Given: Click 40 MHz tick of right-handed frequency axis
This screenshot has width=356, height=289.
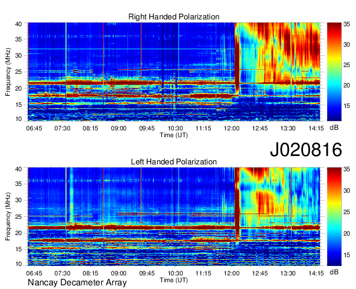Looking at the screenshot, I should [x=18, y=24].
